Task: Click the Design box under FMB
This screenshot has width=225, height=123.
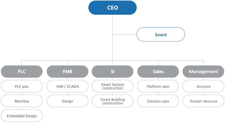Action: coord(67,101)
